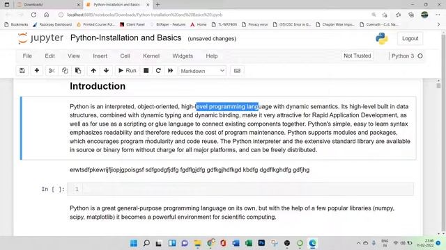Show more bookmarks chevron
The width and height of the screenshot is (446, 250).
tap(438, 25)
